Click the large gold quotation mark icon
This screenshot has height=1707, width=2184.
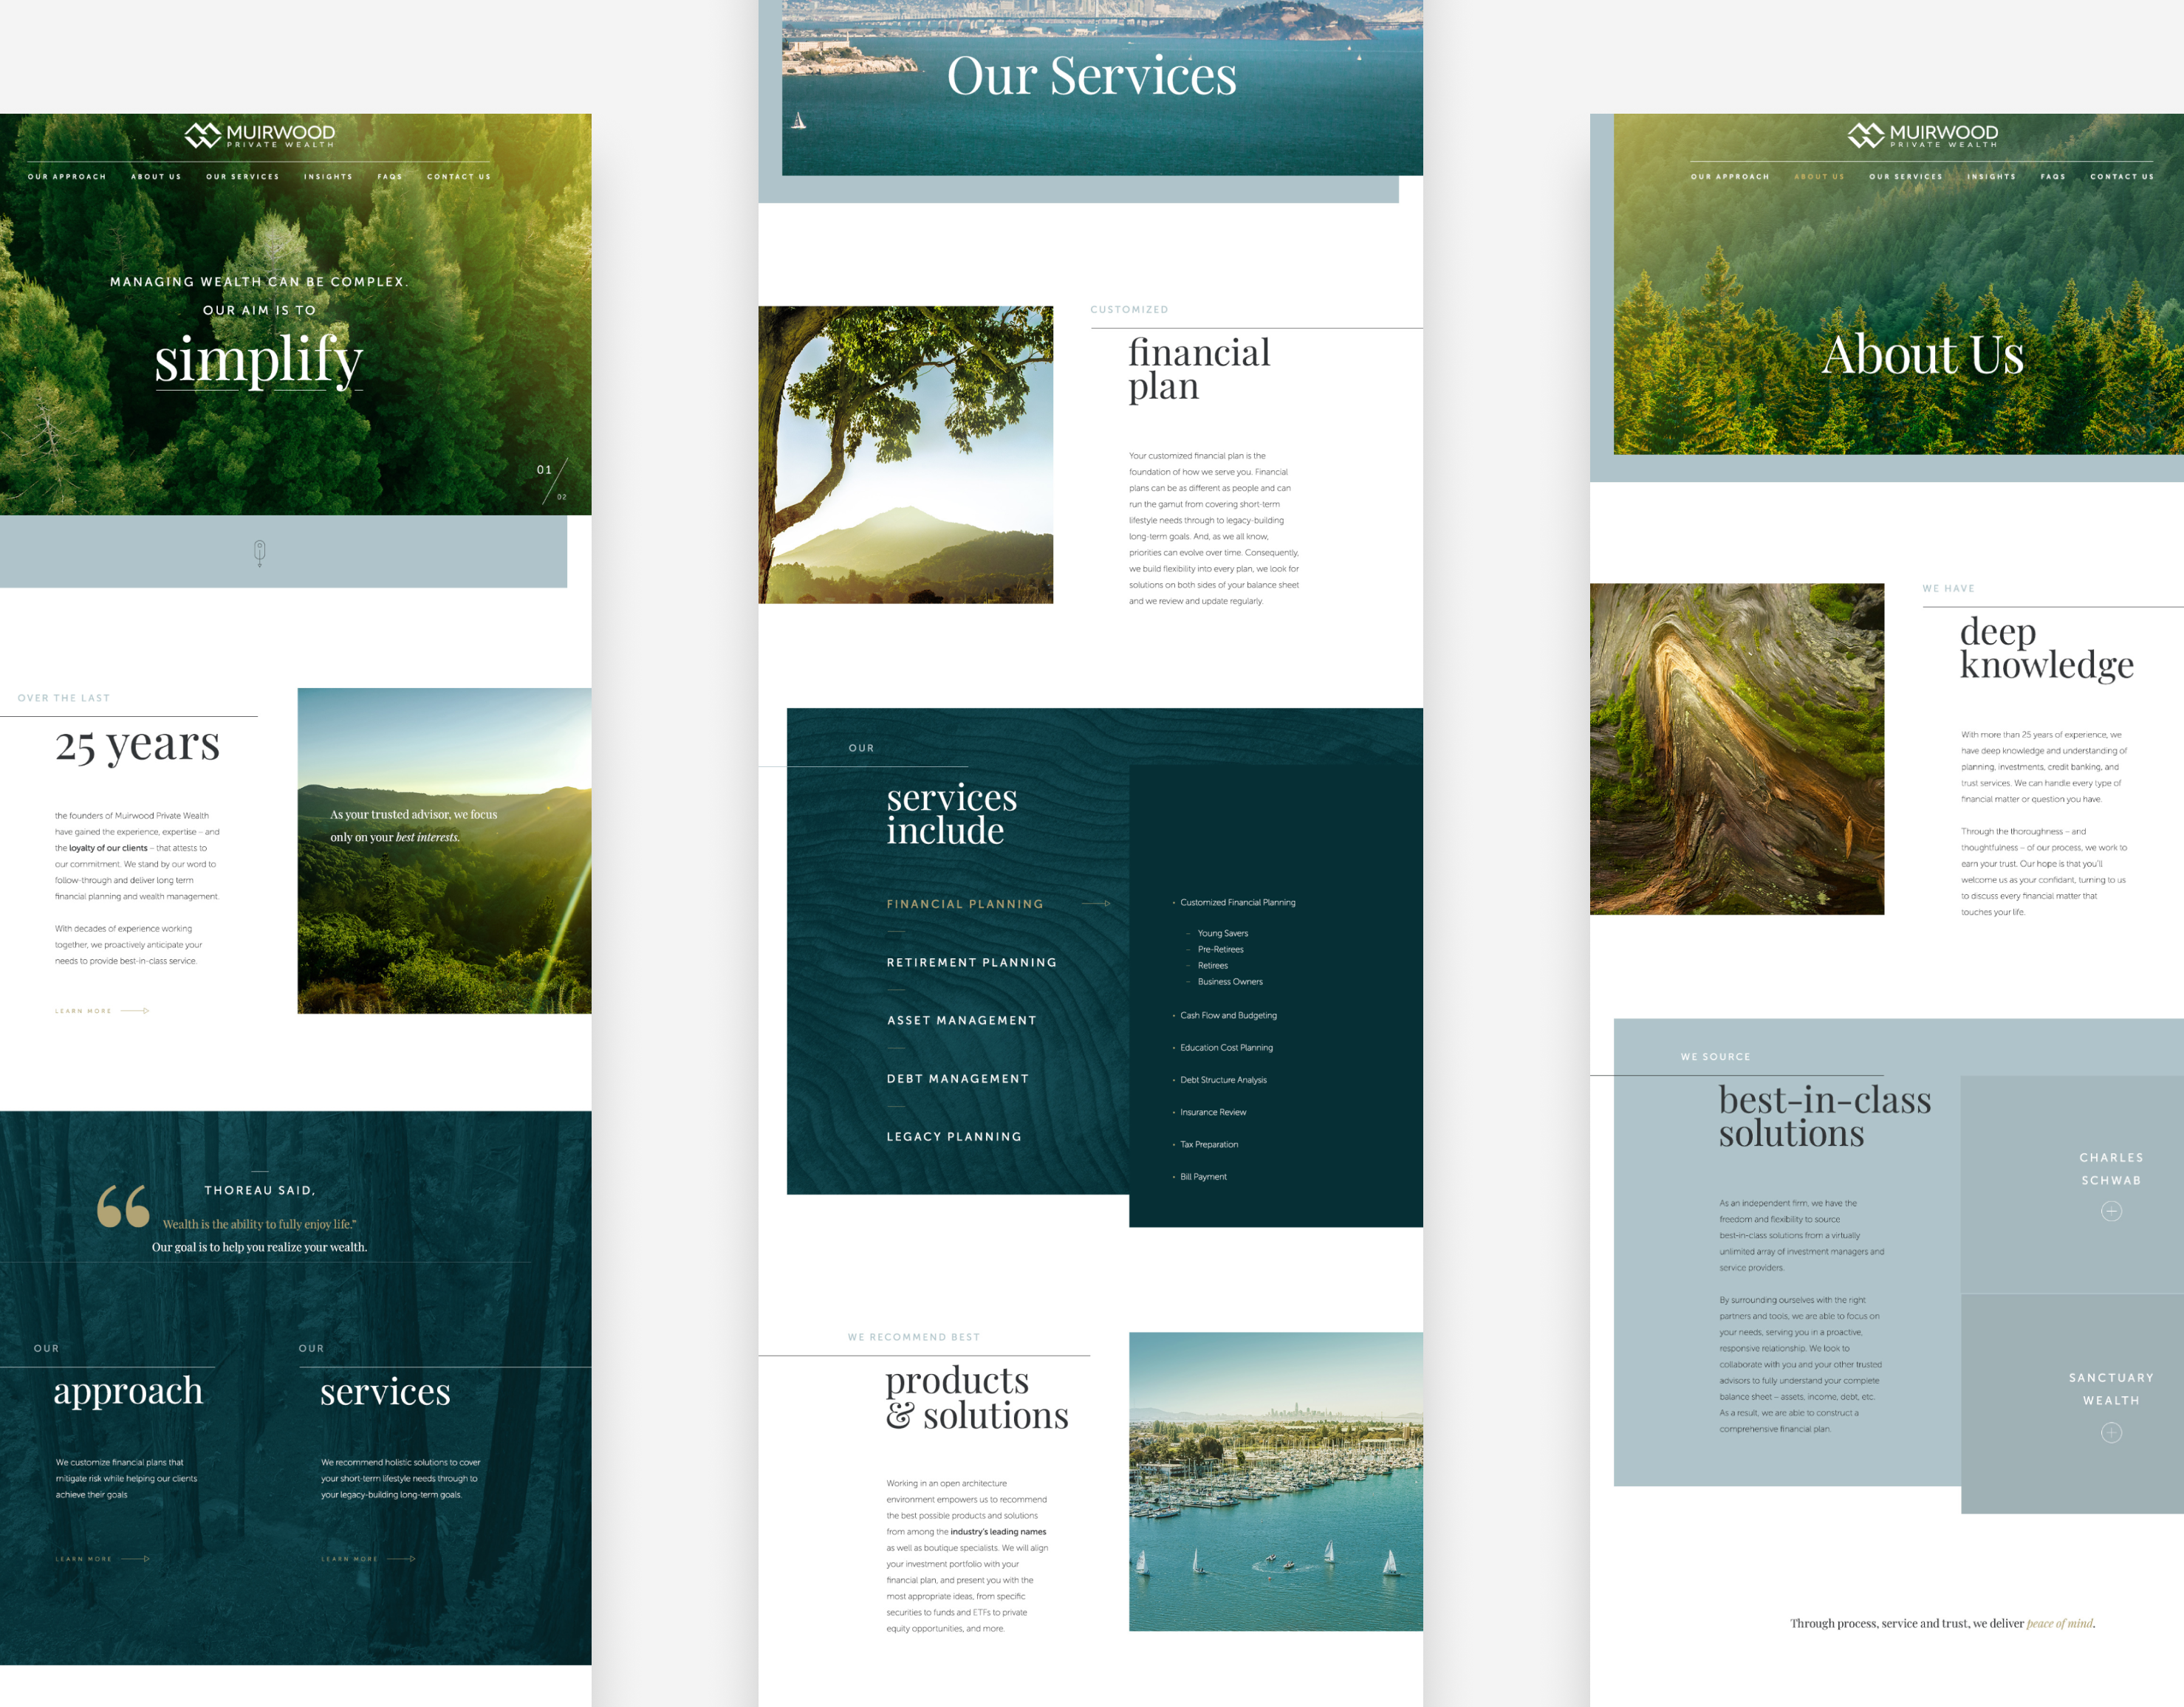(x=123, y=1205)
